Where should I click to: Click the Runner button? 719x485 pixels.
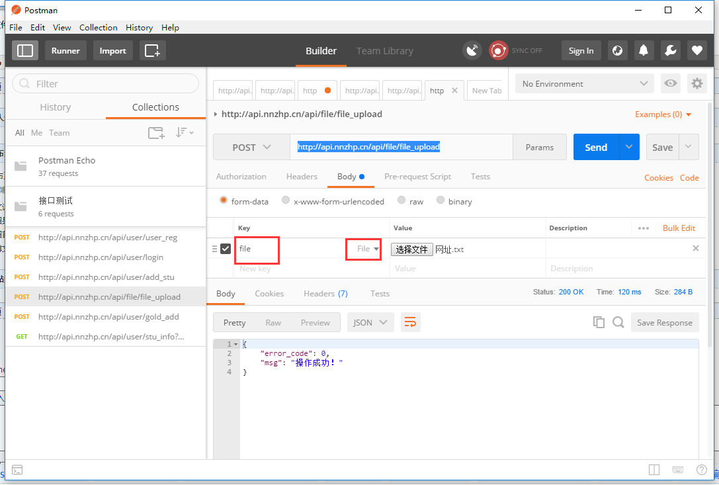point(65,50)
